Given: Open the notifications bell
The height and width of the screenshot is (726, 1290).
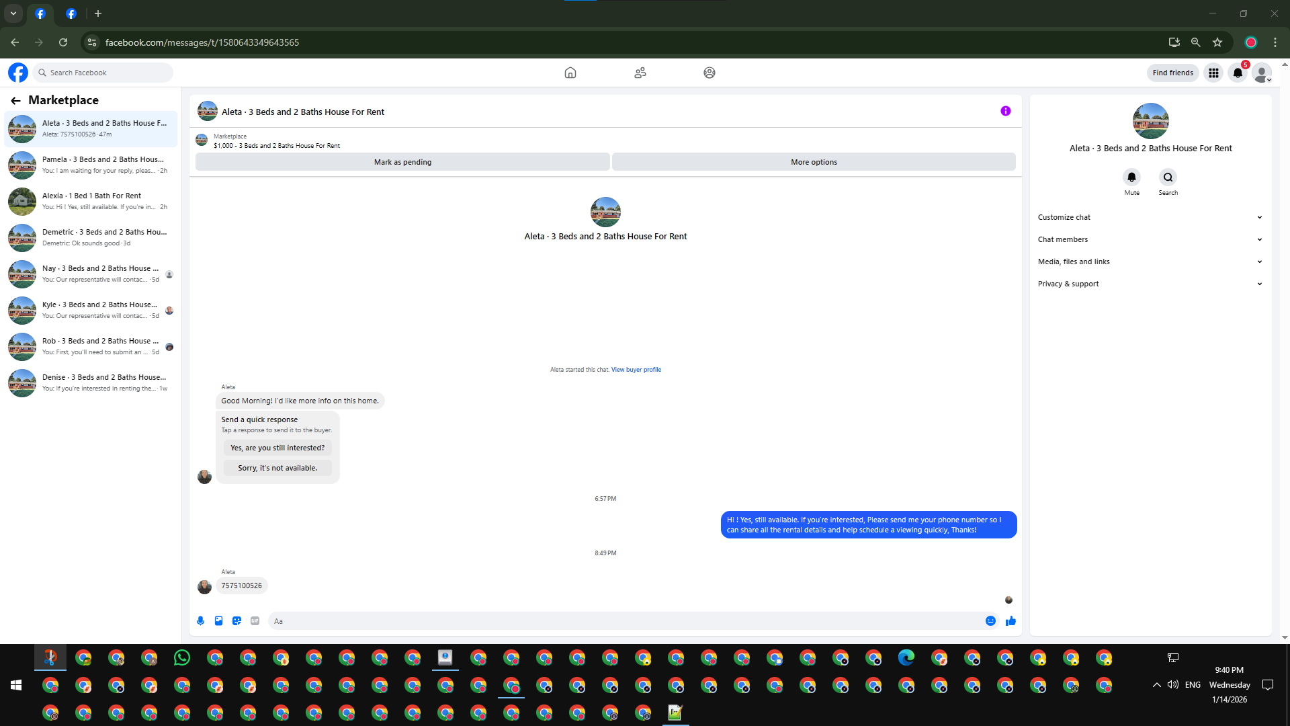Looking at the screenshot, I should coord(1238,73).
